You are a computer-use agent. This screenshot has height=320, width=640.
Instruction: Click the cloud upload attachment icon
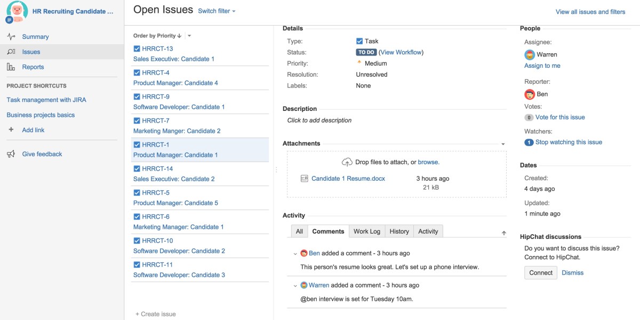[x=347, y=162]
